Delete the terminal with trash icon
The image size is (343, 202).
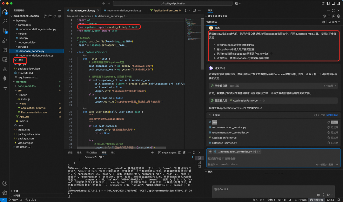click(x=184, y=152)
